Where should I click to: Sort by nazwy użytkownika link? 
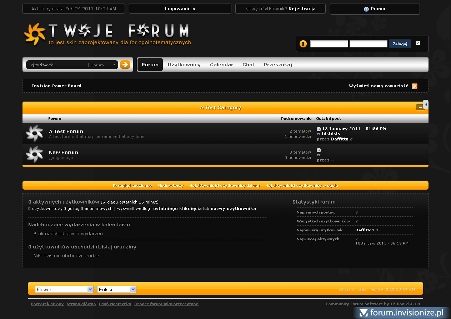coord(233,209)
